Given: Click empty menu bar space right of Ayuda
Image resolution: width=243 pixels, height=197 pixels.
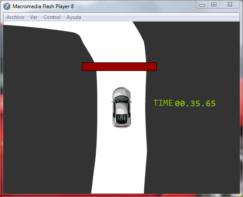Looking at the screenshot, I should pyautogui.click(x=160, y=17).
